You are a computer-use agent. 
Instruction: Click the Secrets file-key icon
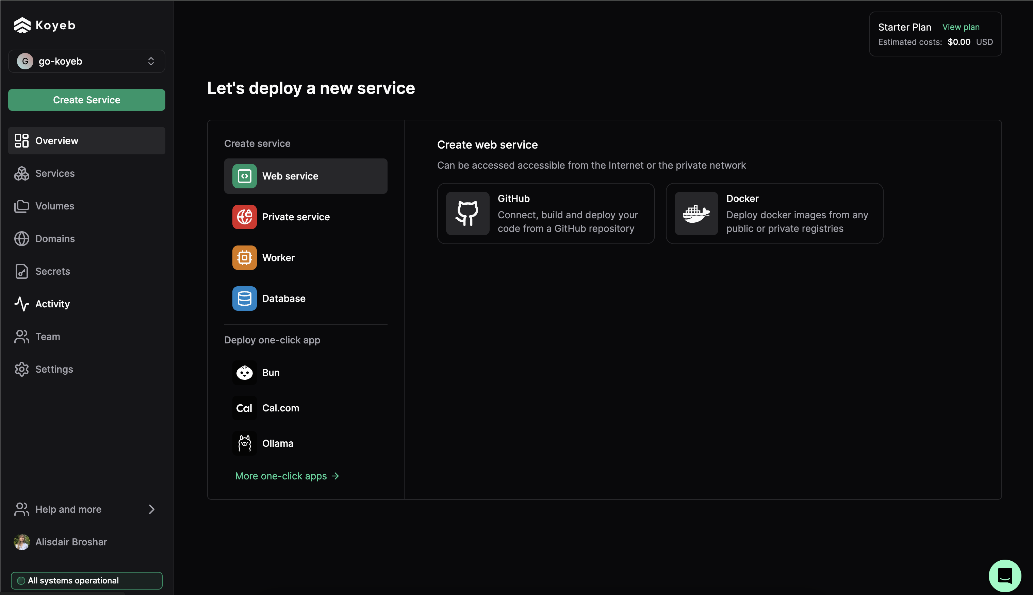coord(22,271)
